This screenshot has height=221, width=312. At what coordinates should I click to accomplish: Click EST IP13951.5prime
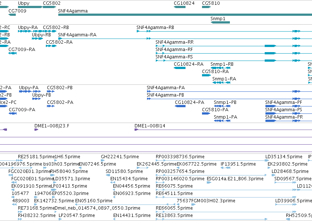(x=225, y=168)
